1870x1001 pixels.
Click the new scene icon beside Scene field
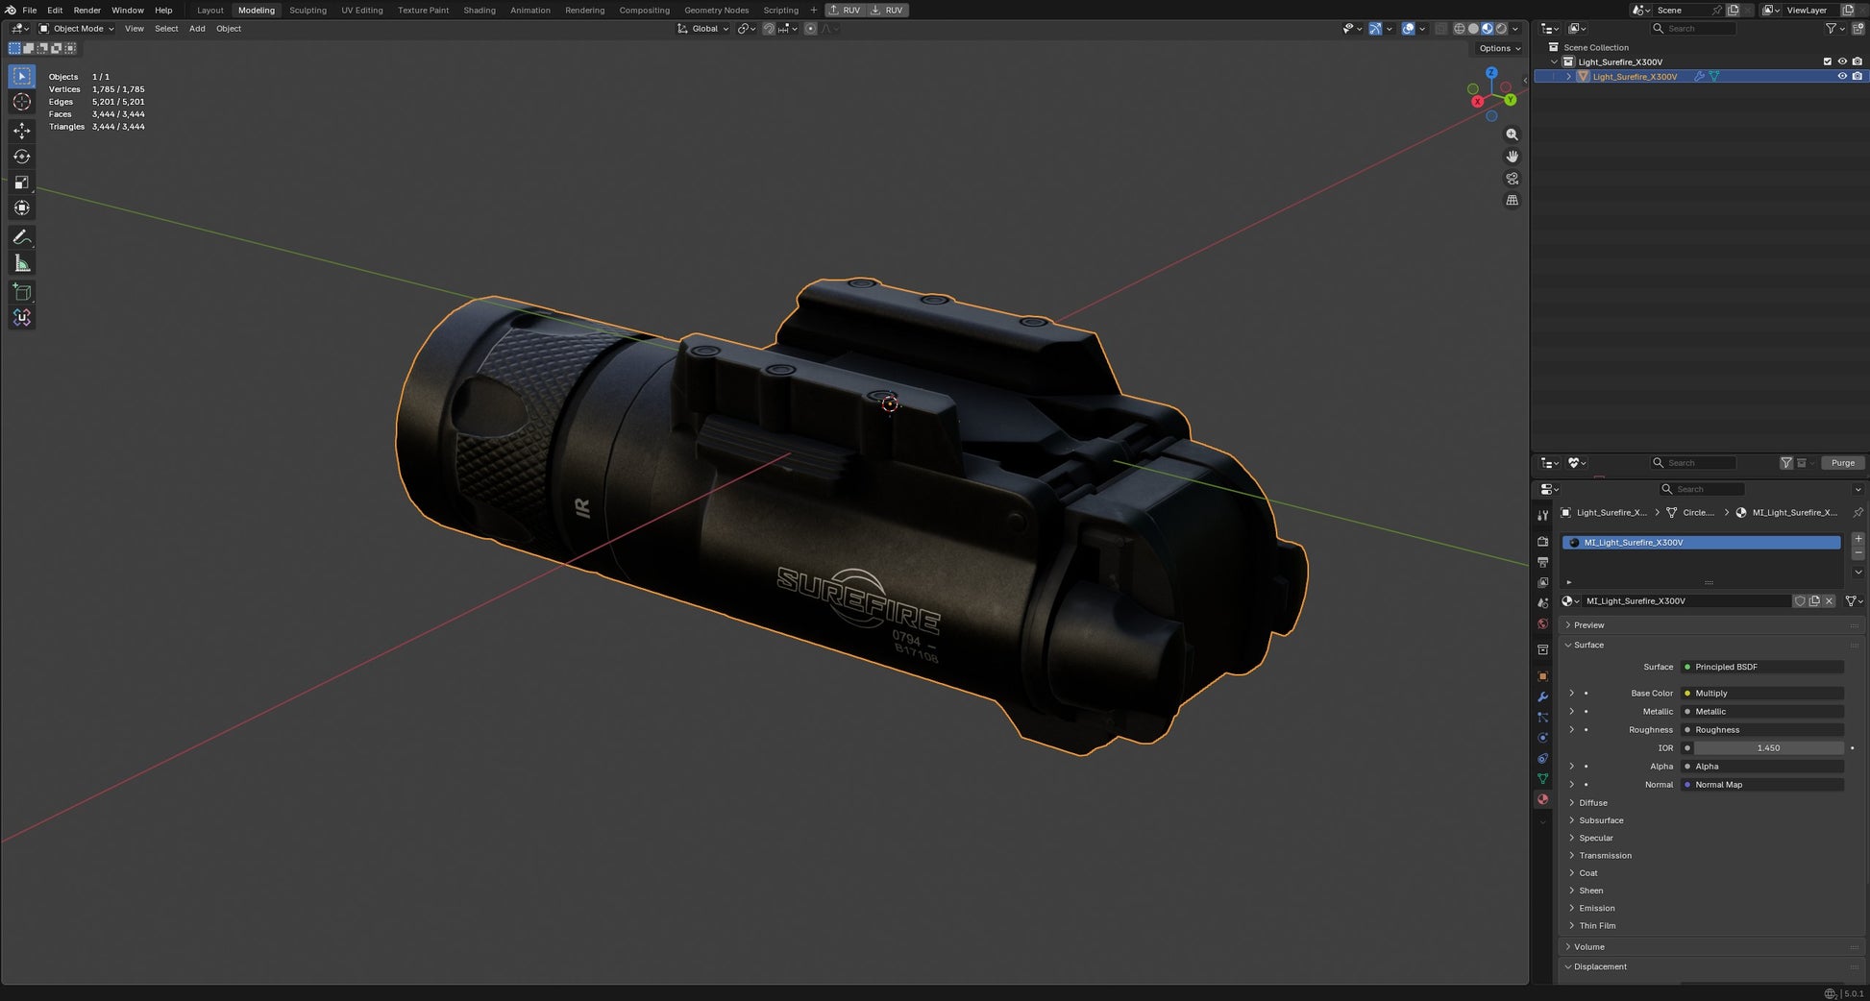point(1733,10)
